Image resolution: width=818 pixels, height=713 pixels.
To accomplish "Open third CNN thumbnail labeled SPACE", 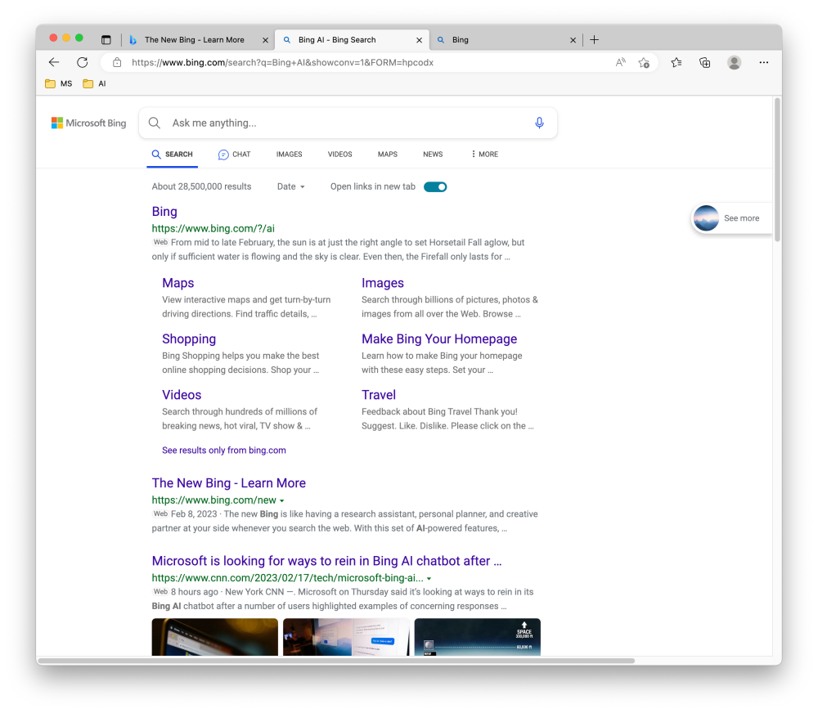I will pyautogui.click(x=478, y=637).
